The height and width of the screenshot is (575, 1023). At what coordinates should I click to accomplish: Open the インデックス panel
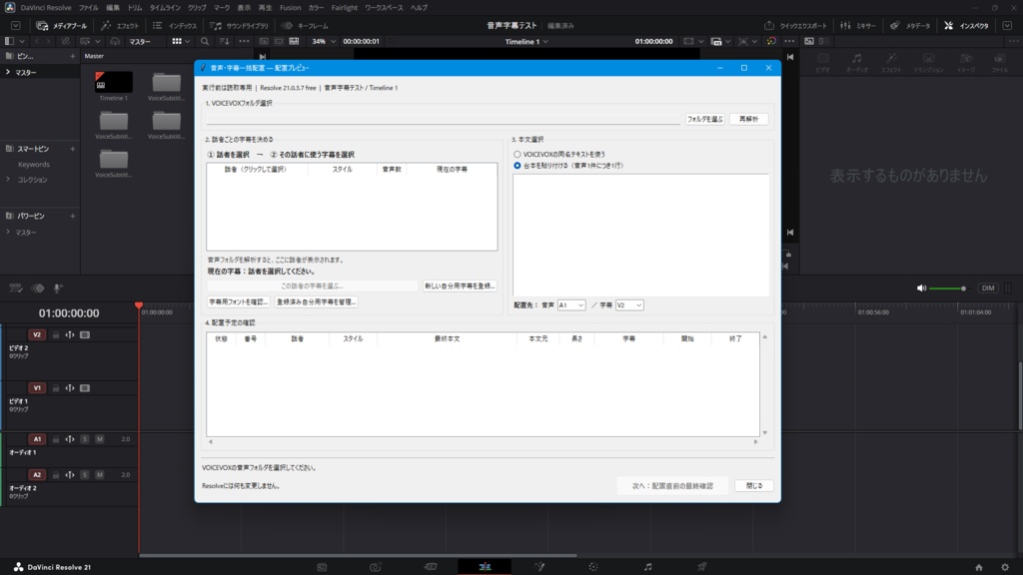[x=174, y=25]
